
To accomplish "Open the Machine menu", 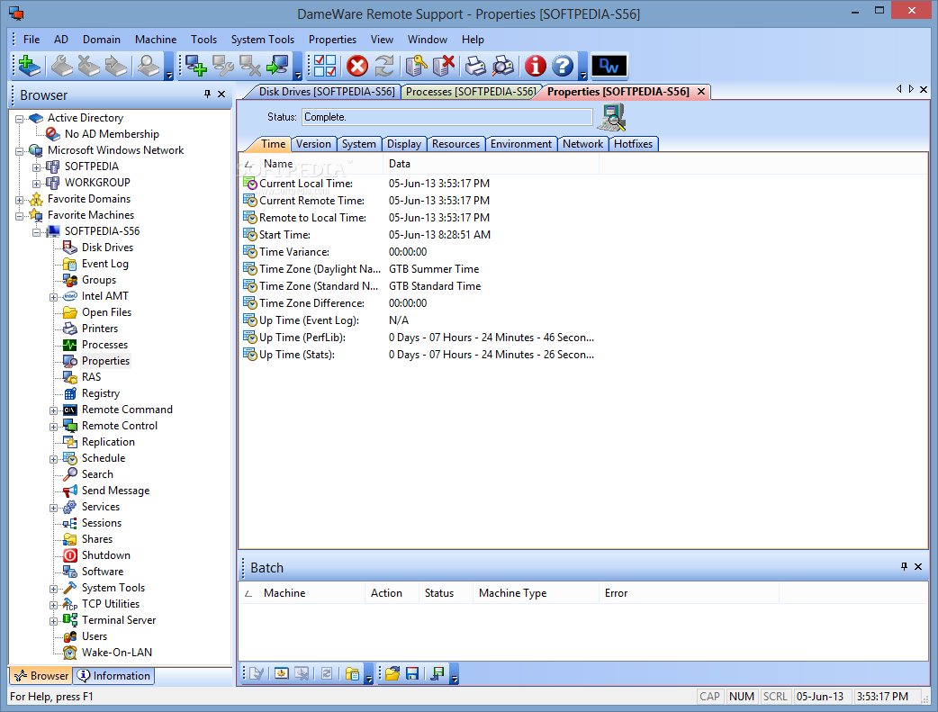I will (156, 40).
